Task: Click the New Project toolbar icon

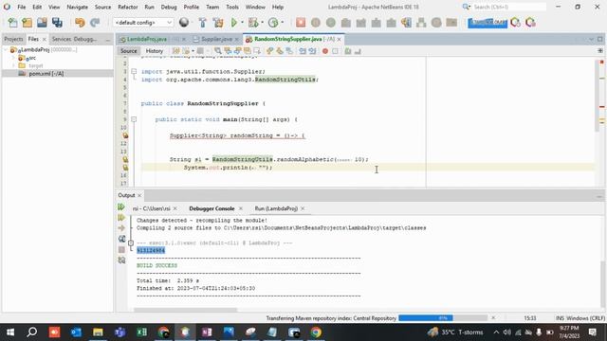Action: (28, 23)
